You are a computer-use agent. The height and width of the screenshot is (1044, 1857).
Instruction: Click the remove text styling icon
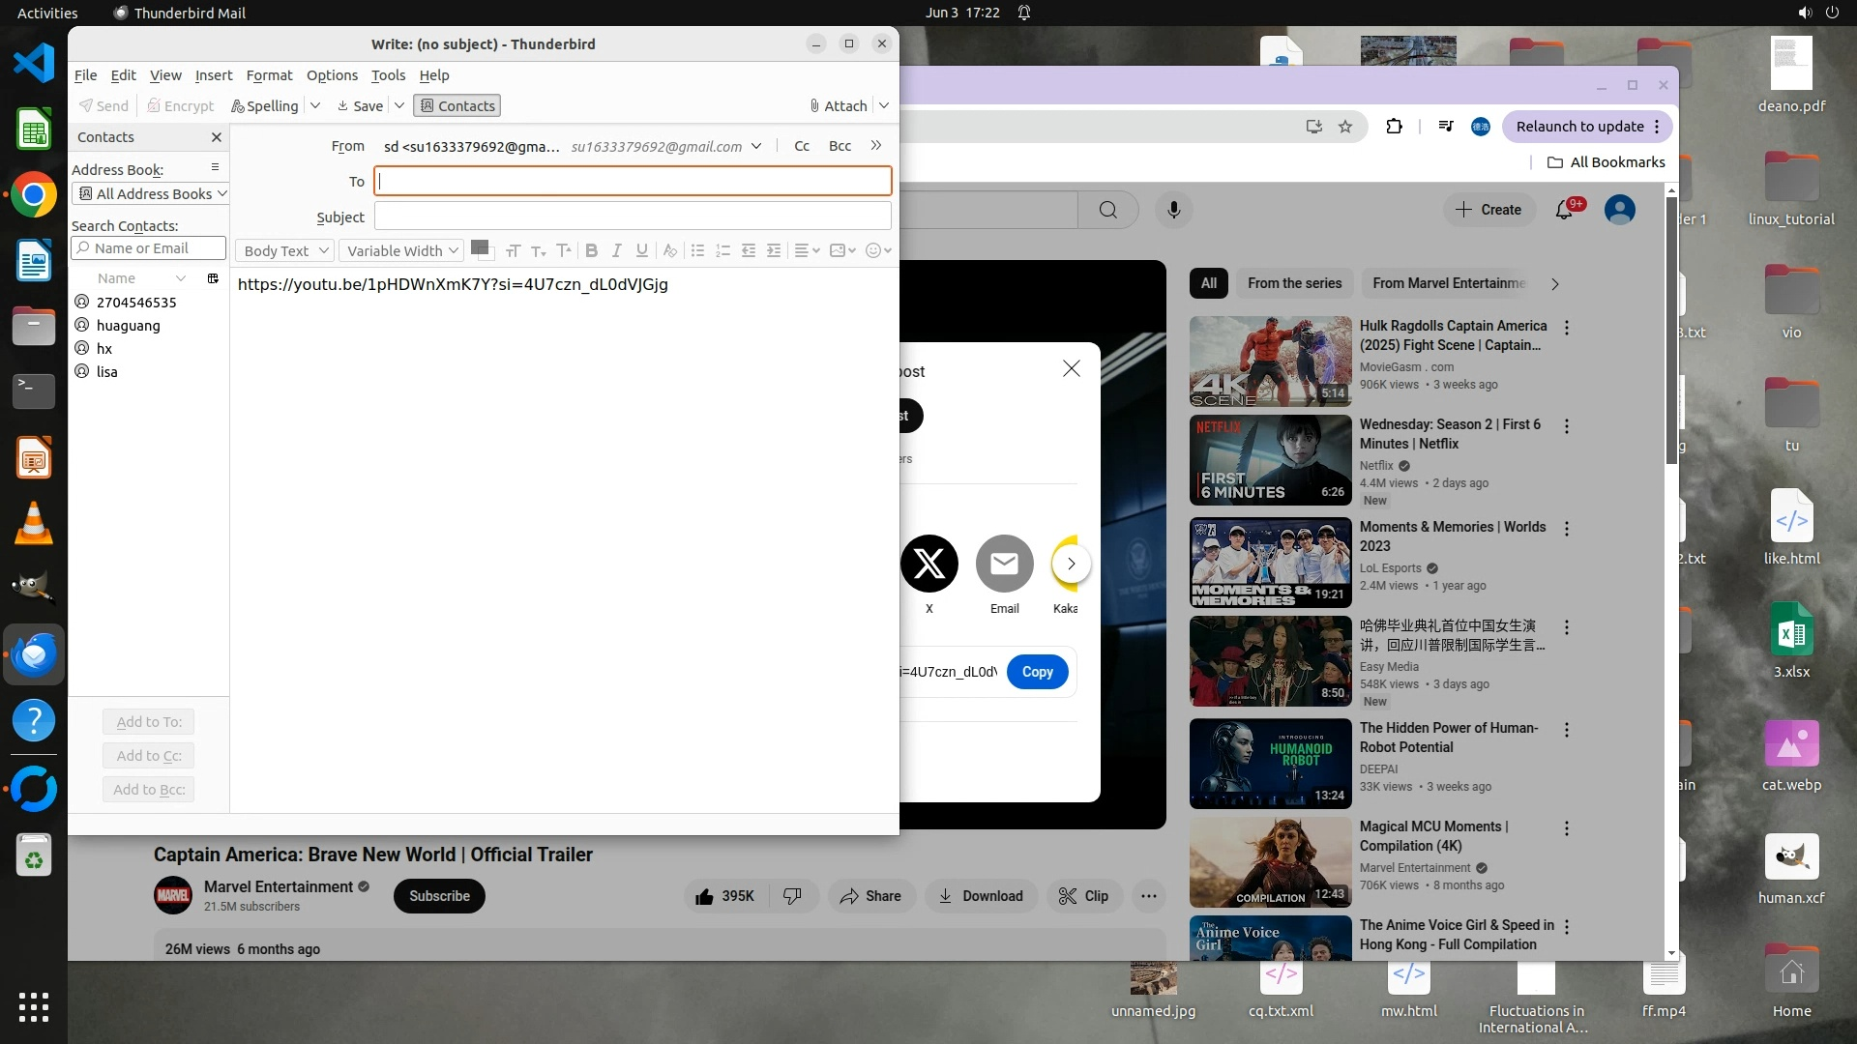(x=669, y=250)
